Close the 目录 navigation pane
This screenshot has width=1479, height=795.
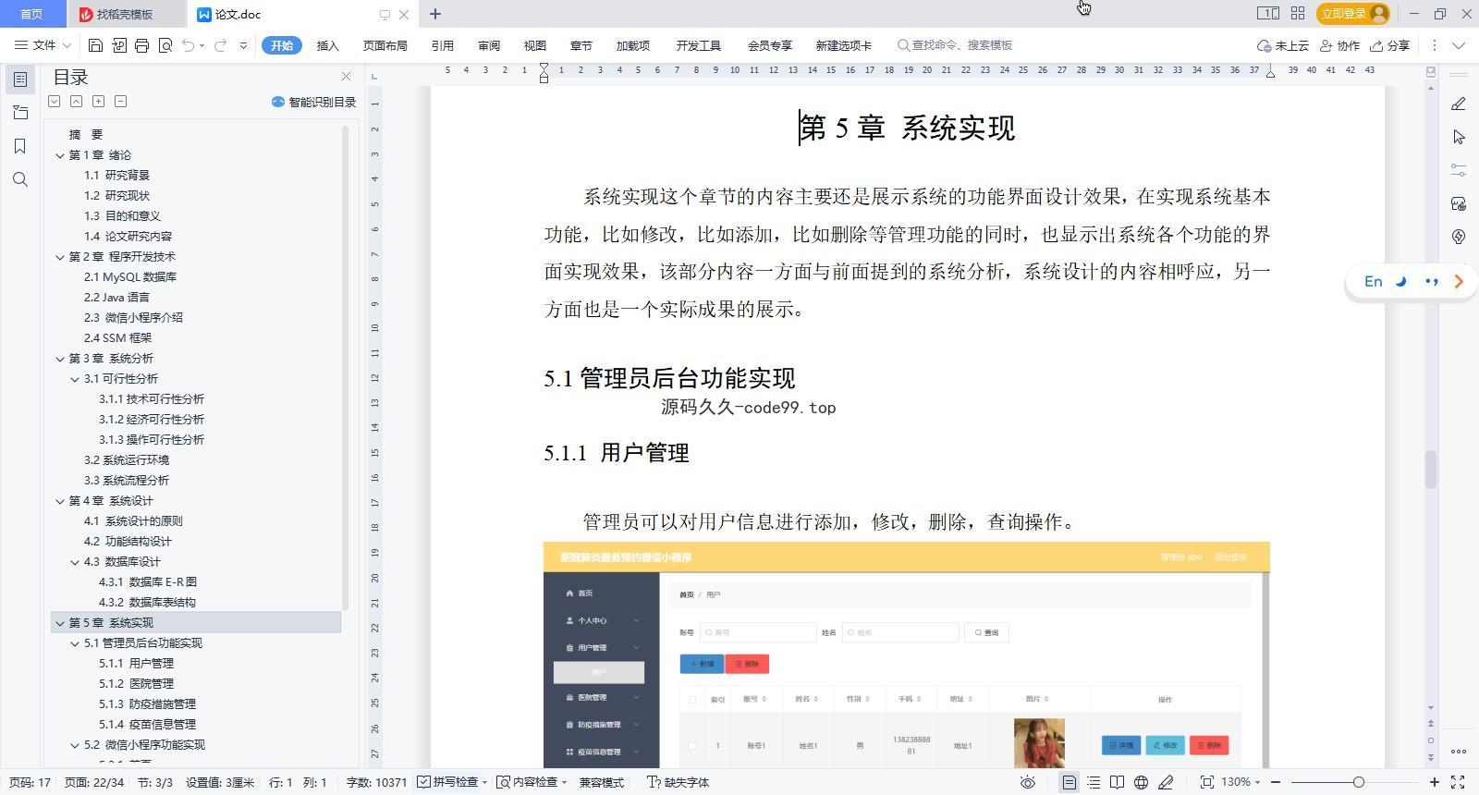click(x=346, y=77)
